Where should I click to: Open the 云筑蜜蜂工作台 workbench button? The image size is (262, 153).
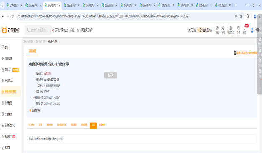point(205,30)
